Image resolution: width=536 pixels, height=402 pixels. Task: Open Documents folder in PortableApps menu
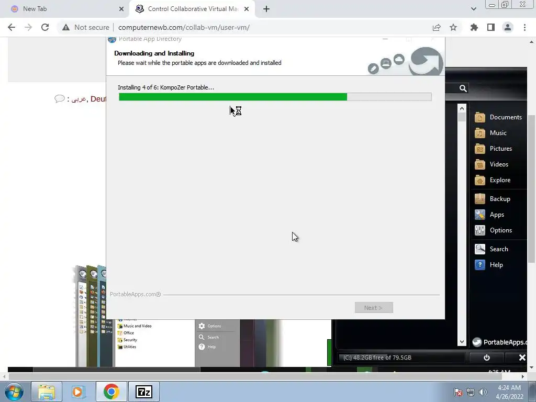(498, 117)
